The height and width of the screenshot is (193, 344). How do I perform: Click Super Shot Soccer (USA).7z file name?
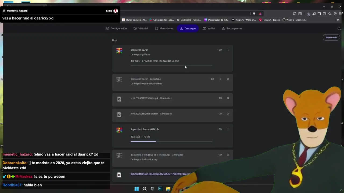pos(145,129)
